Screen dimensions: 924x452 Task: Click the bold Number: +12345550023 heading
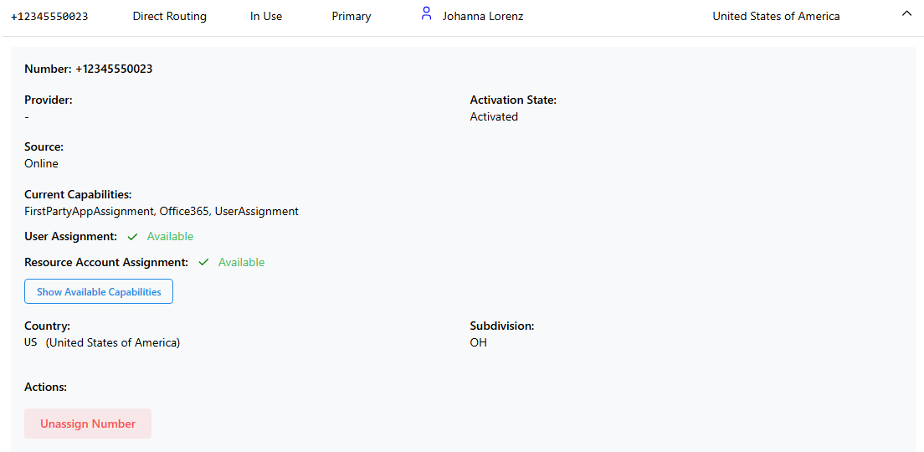[89, 69]
